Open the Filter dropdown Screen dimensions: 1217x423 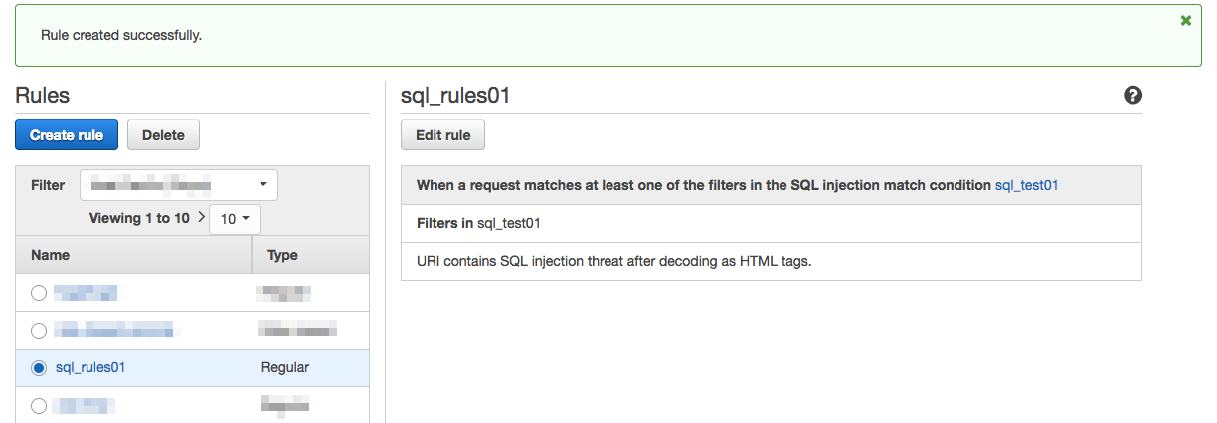[179, 185]
